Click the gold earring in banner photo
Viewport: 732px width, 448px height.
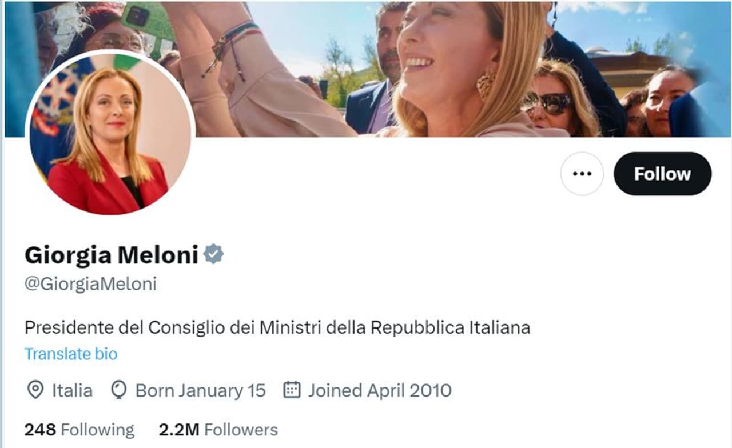click(486, 83)
